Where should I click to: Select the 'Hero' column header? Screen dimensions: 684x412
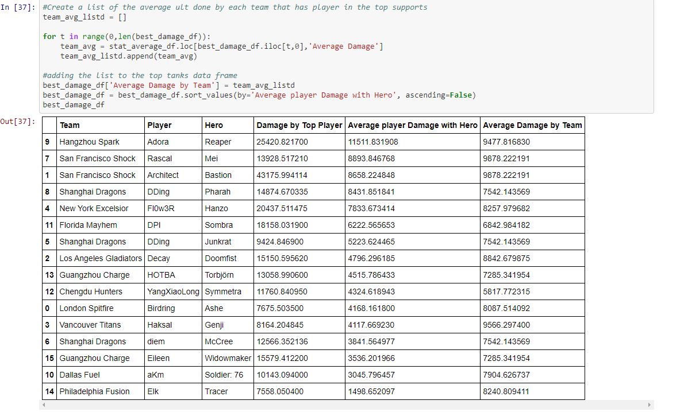click(x=214, y=125)
